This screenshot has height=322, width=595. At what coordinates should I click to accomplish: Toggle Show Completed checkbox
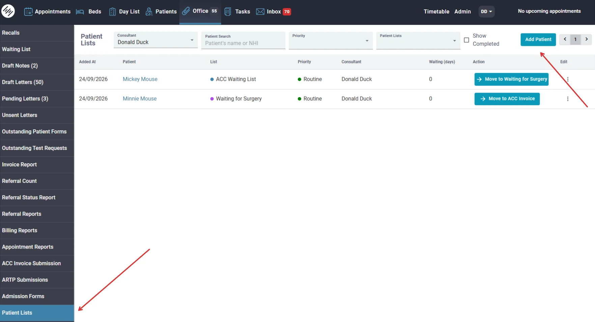click(x=466, y=40)
